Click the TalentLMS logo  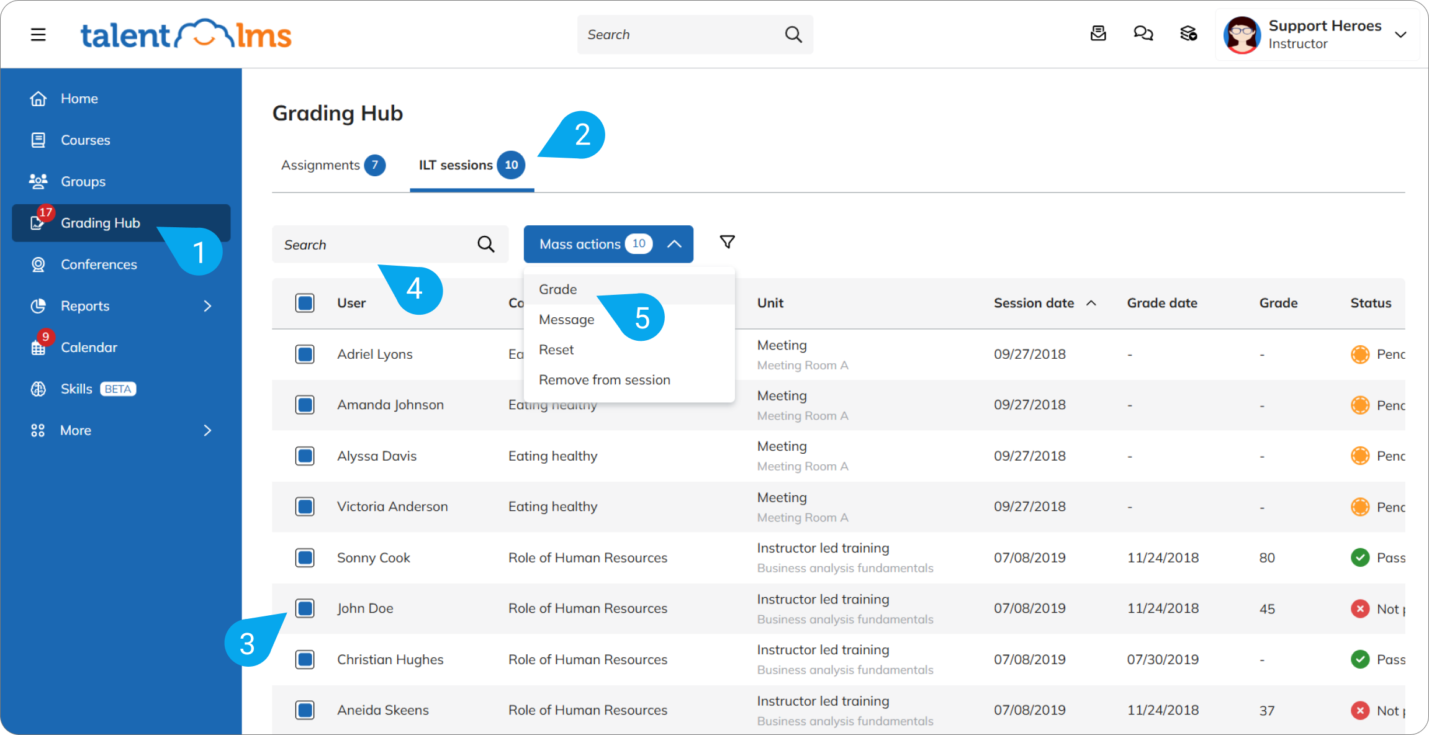click(186, 34)
